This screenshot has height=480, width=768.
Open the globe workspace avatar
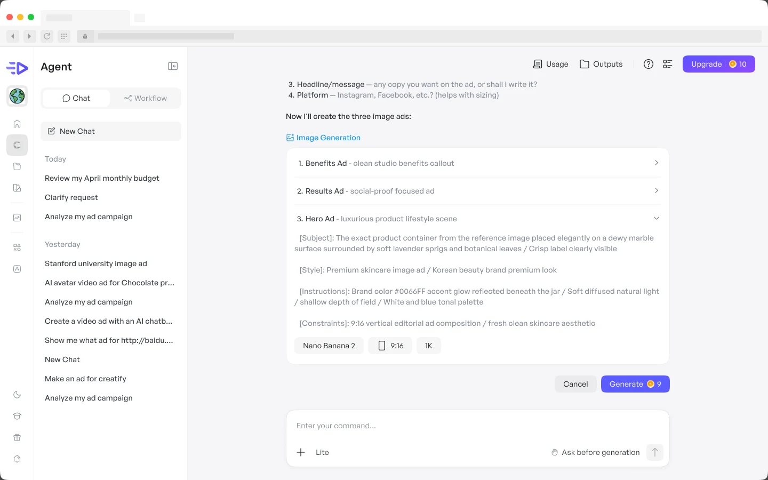point(17,96)
